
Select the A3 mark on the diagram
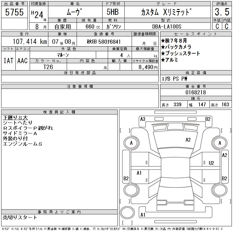(x=143, y=119)
